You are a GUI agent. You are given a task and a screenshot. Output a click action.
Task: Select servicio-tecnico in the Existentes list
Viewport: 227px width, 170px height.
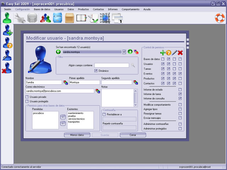[x=76, y=119]
